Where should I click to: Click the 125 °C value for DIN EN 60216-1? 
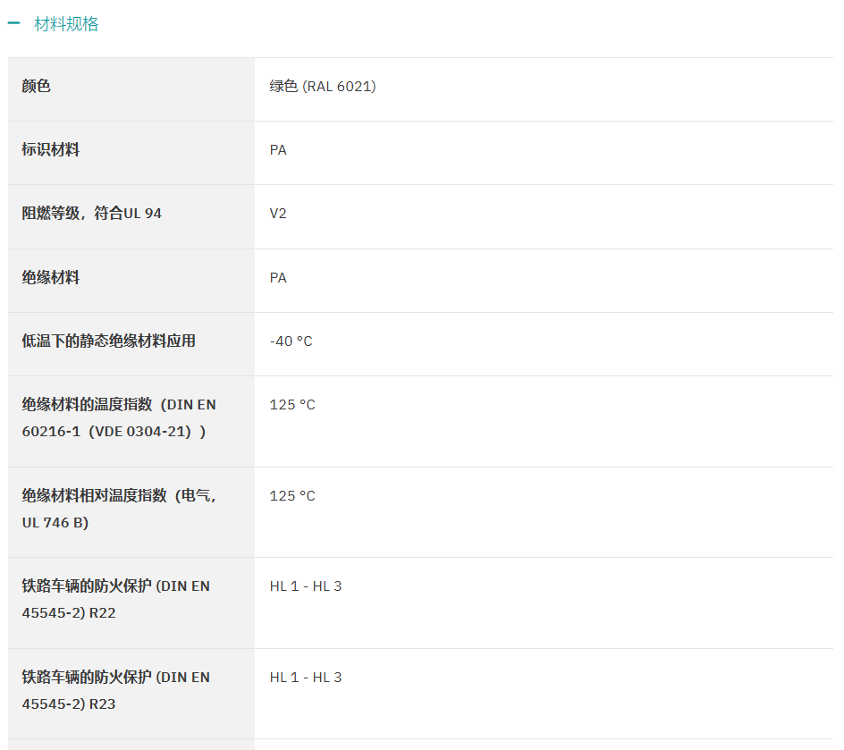292,405
